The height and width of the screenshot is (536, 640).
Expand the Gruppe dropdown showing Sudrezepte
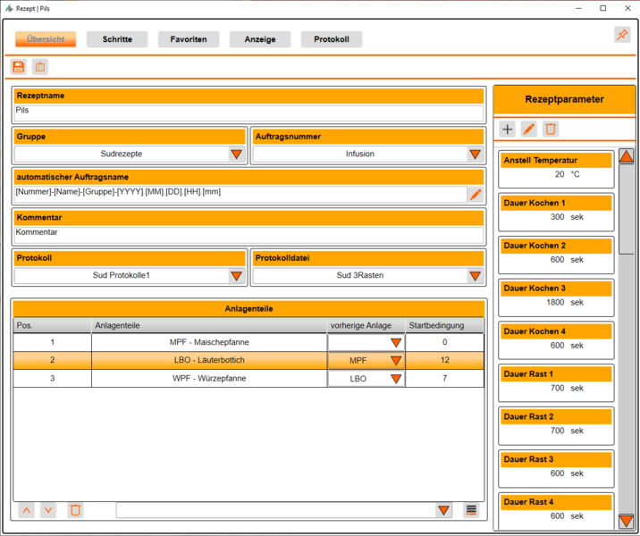tap(236, 154)
